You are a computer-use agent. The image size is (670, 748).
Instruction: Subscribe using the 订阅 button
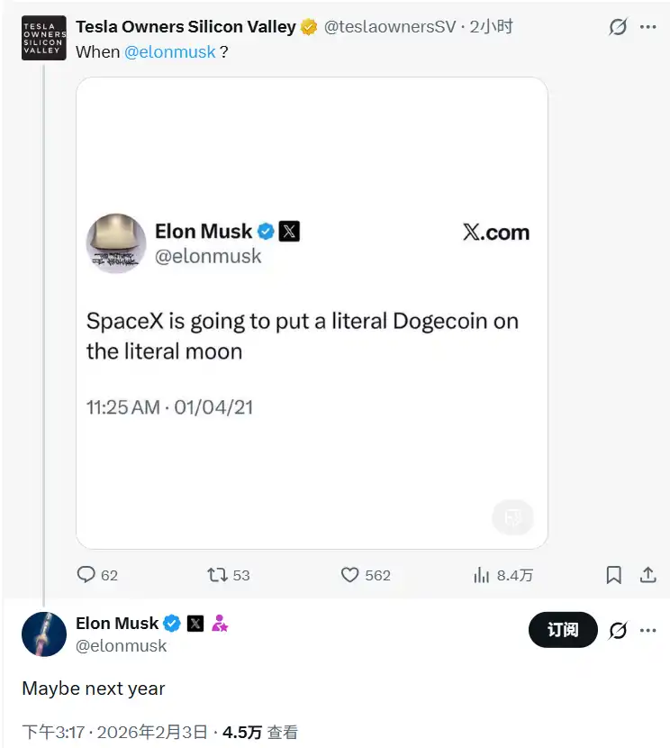pos(563,630)
